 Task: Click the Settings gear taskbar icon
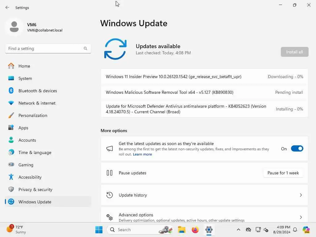[209, 230]
